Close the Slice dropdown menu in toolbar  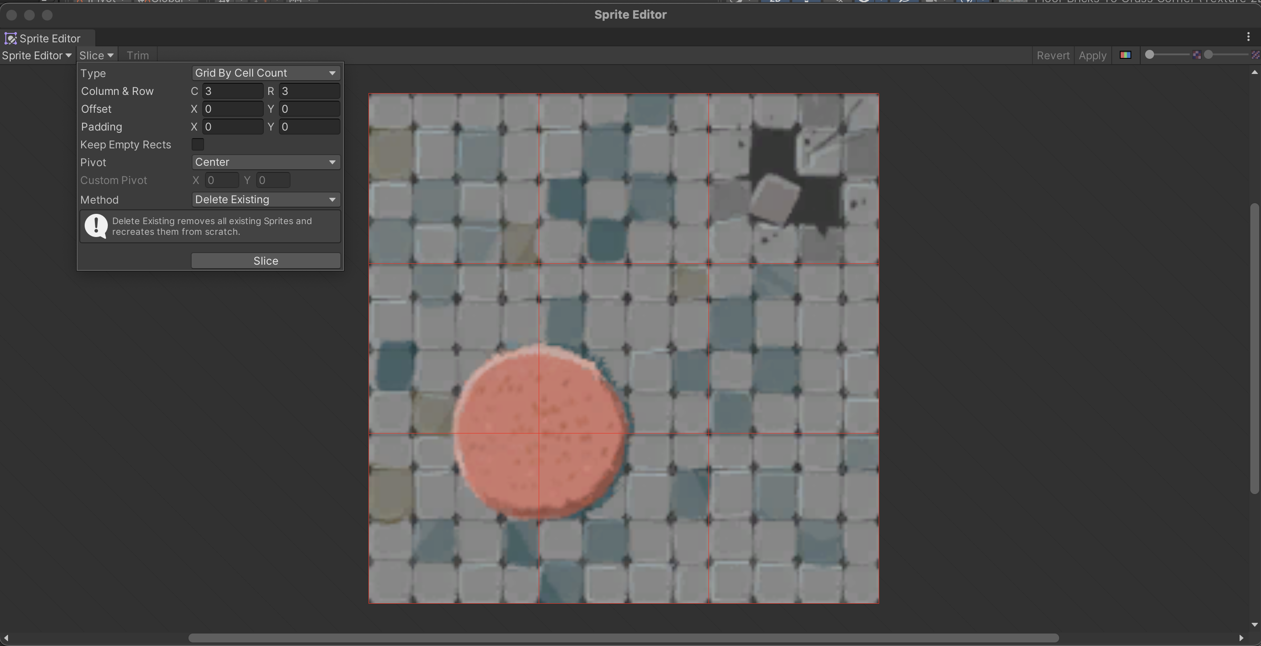(96, 55)
